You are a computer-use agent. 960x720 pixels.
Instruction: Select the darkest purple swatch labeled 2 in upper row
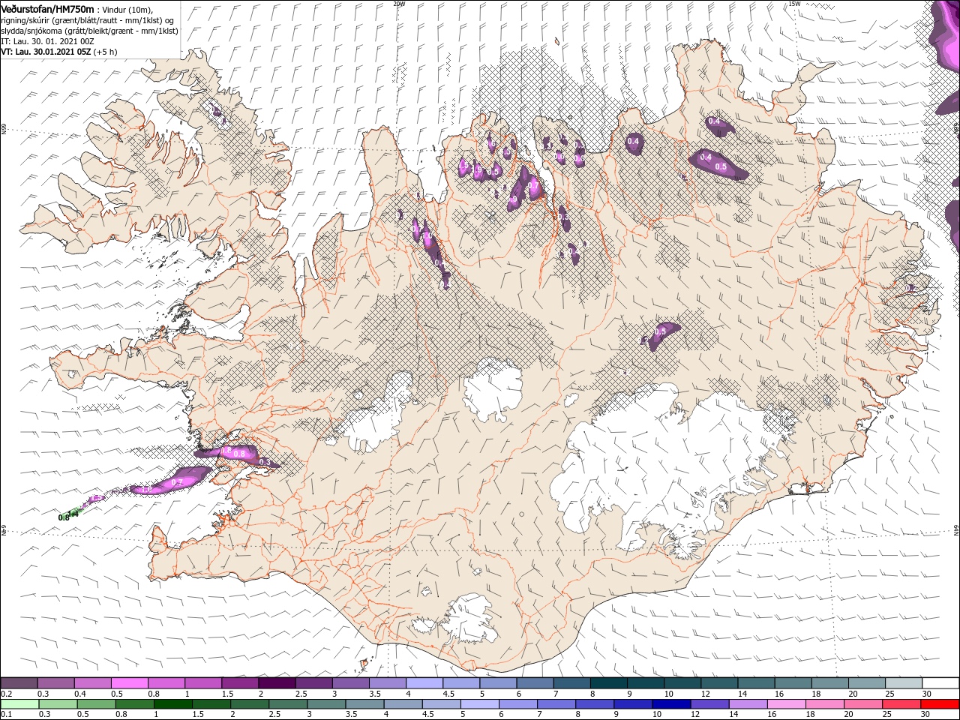(x=276, y=683)
